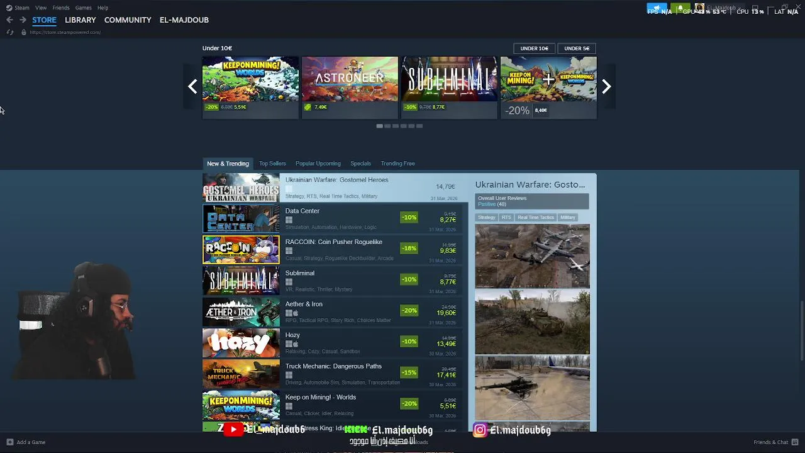Click the Windows icon in Data Center row

click(289, 220)
